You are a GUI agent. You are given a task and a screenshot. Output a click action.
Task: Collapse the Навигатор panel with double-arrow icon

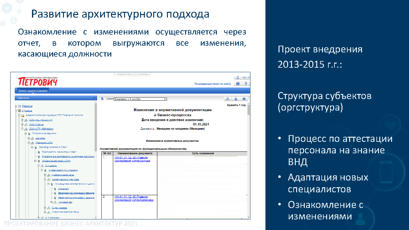coord(94,98)
